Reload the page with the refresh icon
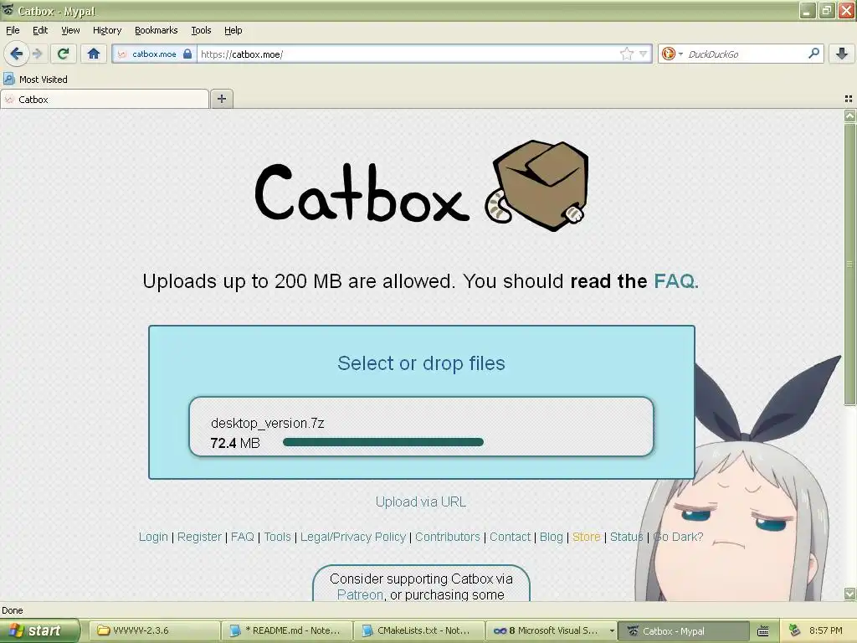 (63, 54)
